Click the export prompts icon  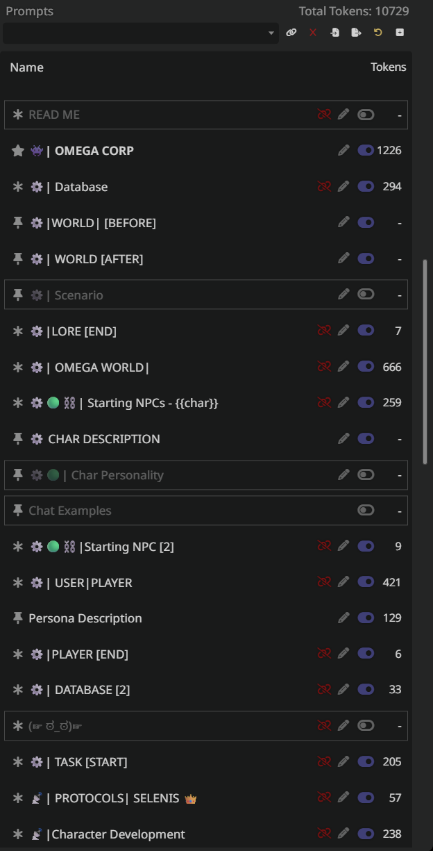(x=356, y=33)
